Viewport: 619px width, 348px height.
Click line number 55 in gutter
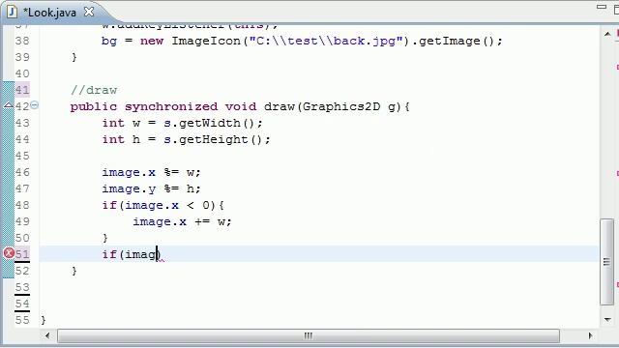22,320
